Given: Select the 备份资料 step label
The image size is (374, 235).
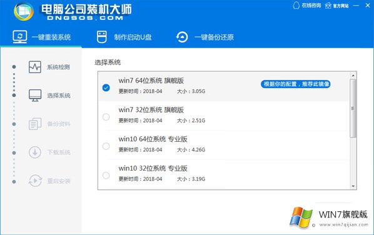Looking at the screenshot, I should coord(59,124).
